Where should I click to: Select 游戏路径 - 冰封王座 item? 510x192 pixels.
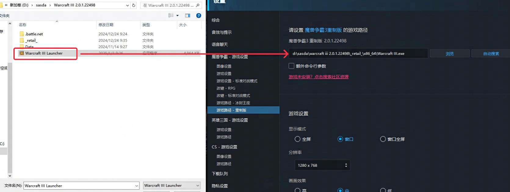click(x=233, y=103)
